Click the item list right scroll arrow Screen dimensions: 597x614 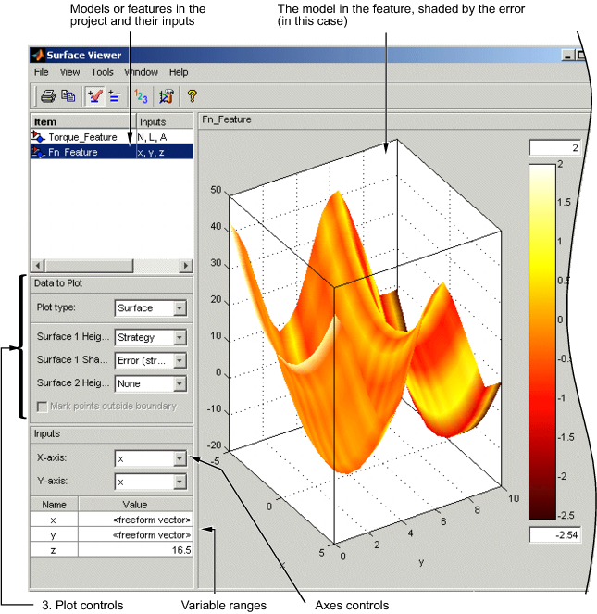click(186, 266)
